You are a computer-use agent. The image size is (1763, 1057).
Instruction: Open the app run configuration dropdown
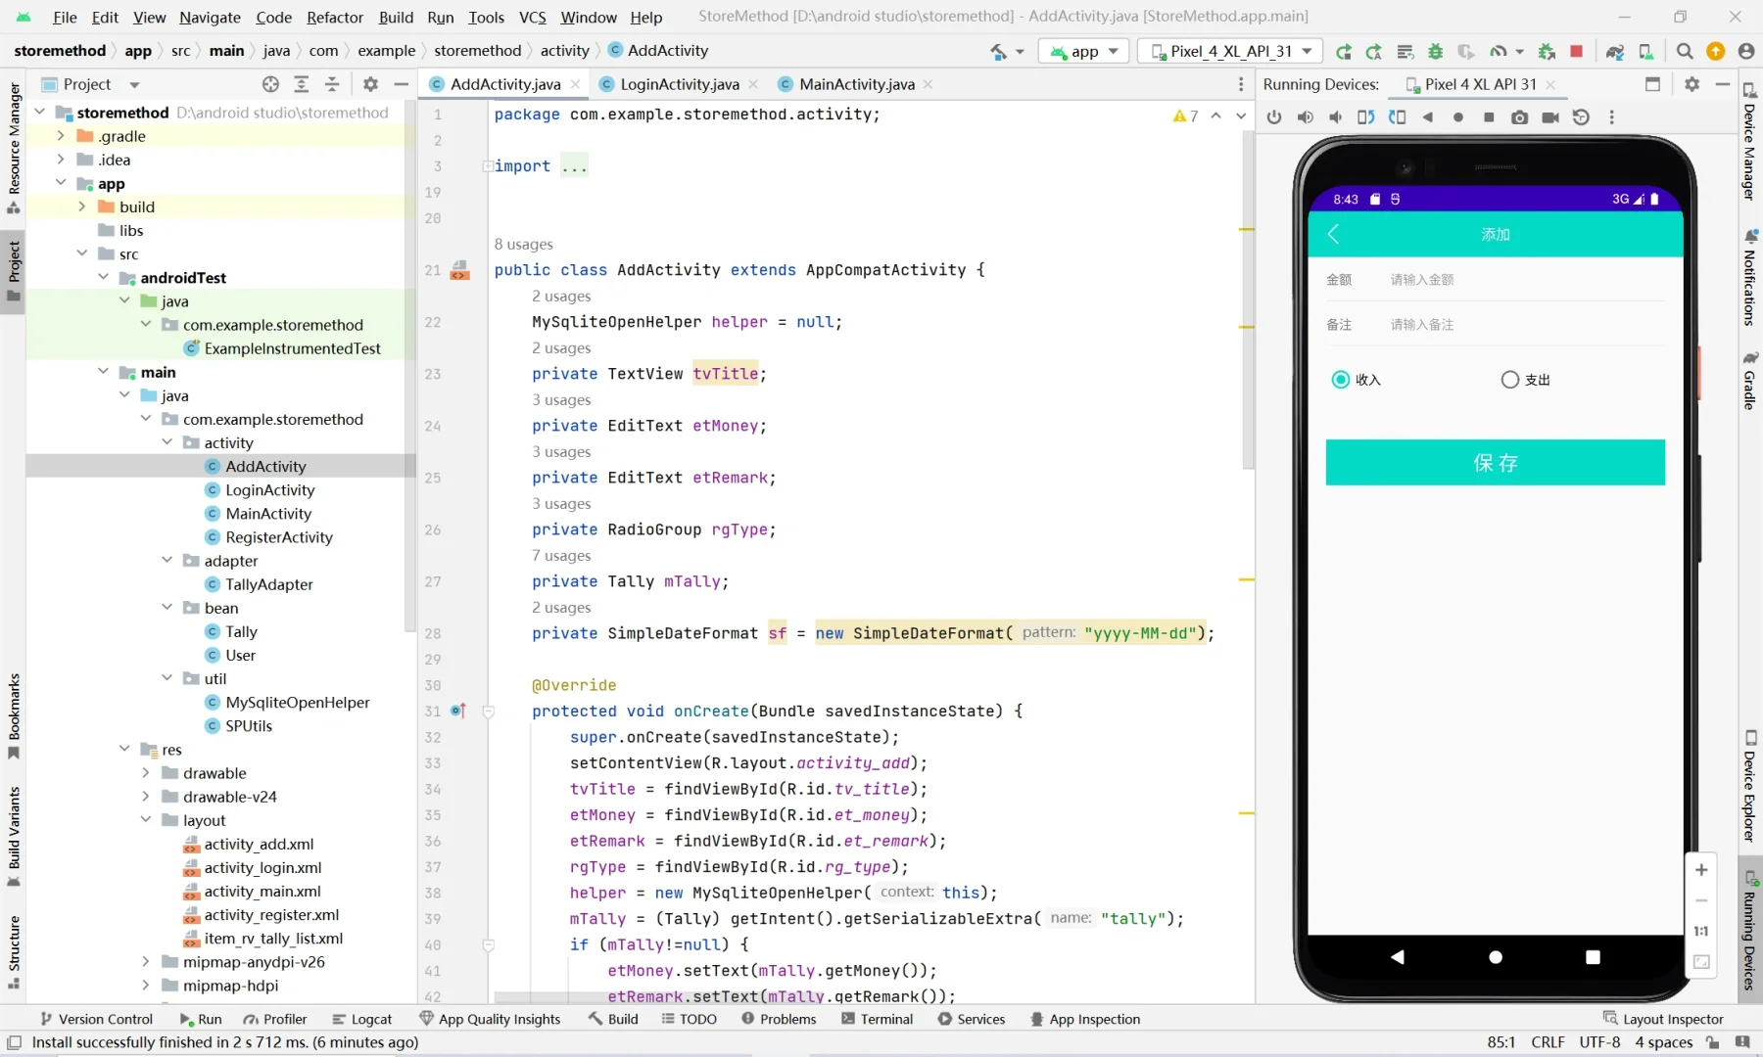[x=1083, y=51]
